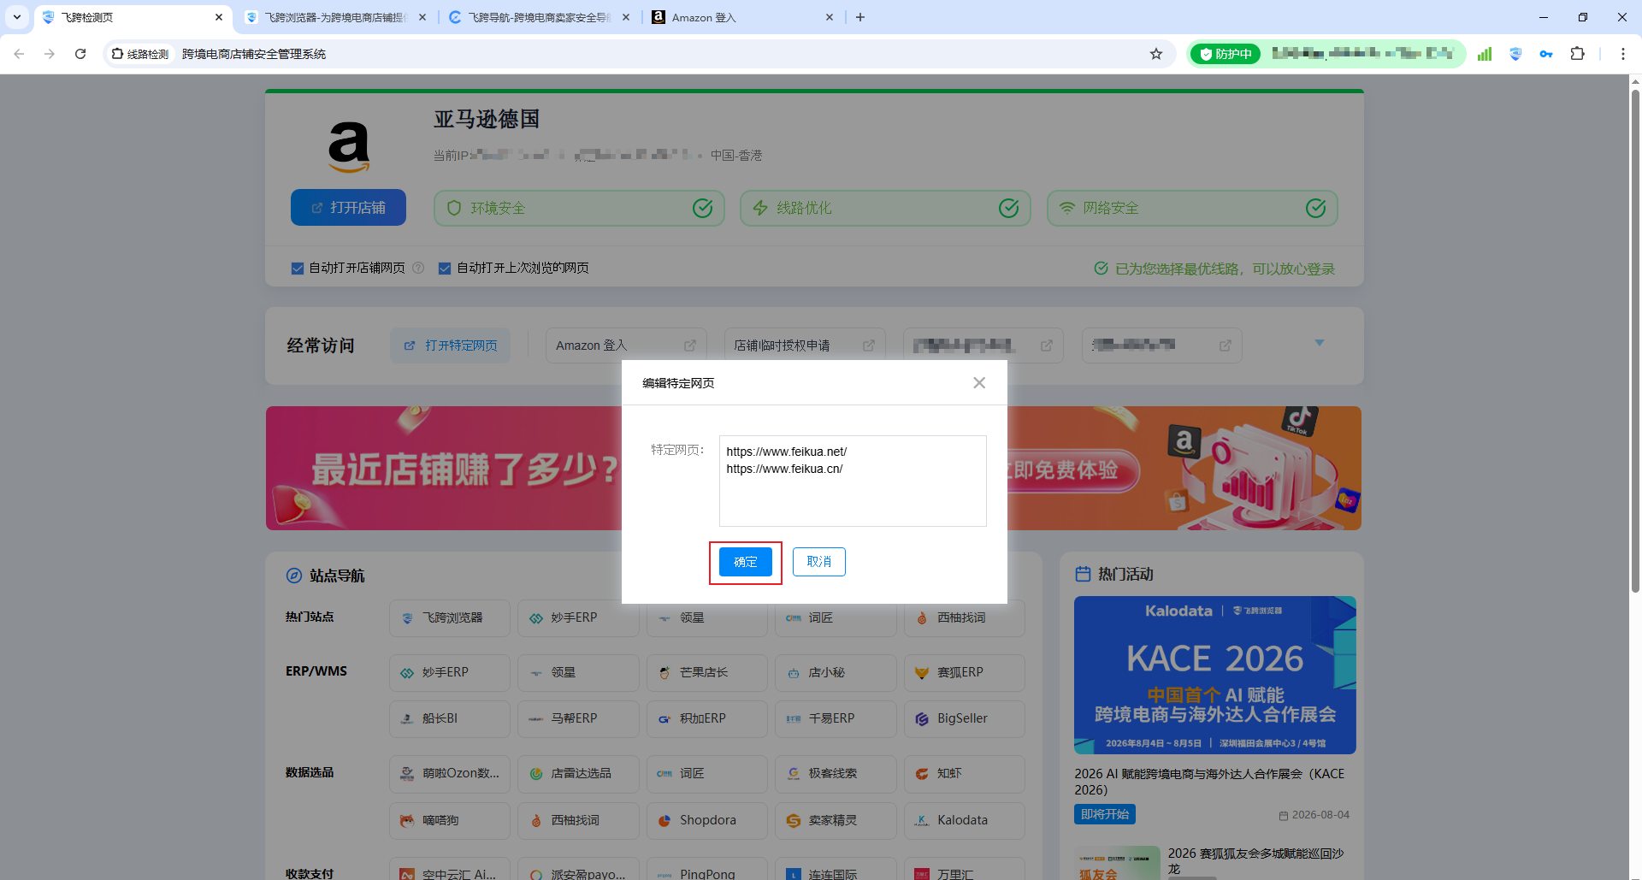Image resolution: width=1642 pixels, height=880 pixels.
Task: Open the 2026 赛狐狐友会 event thumbnail
Action: [x=1117, y=863]
